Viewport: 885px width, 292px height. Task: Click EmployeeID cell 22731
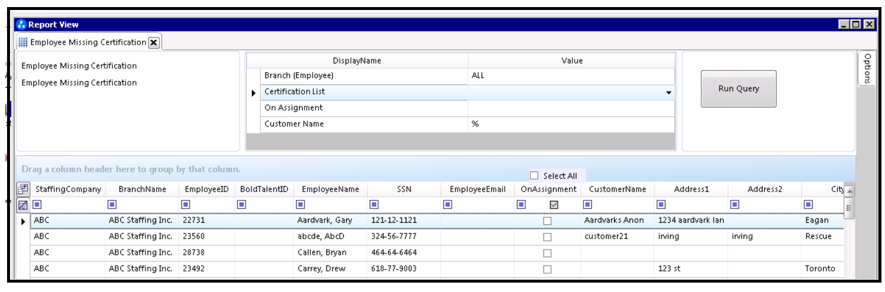tap(207, 220)
